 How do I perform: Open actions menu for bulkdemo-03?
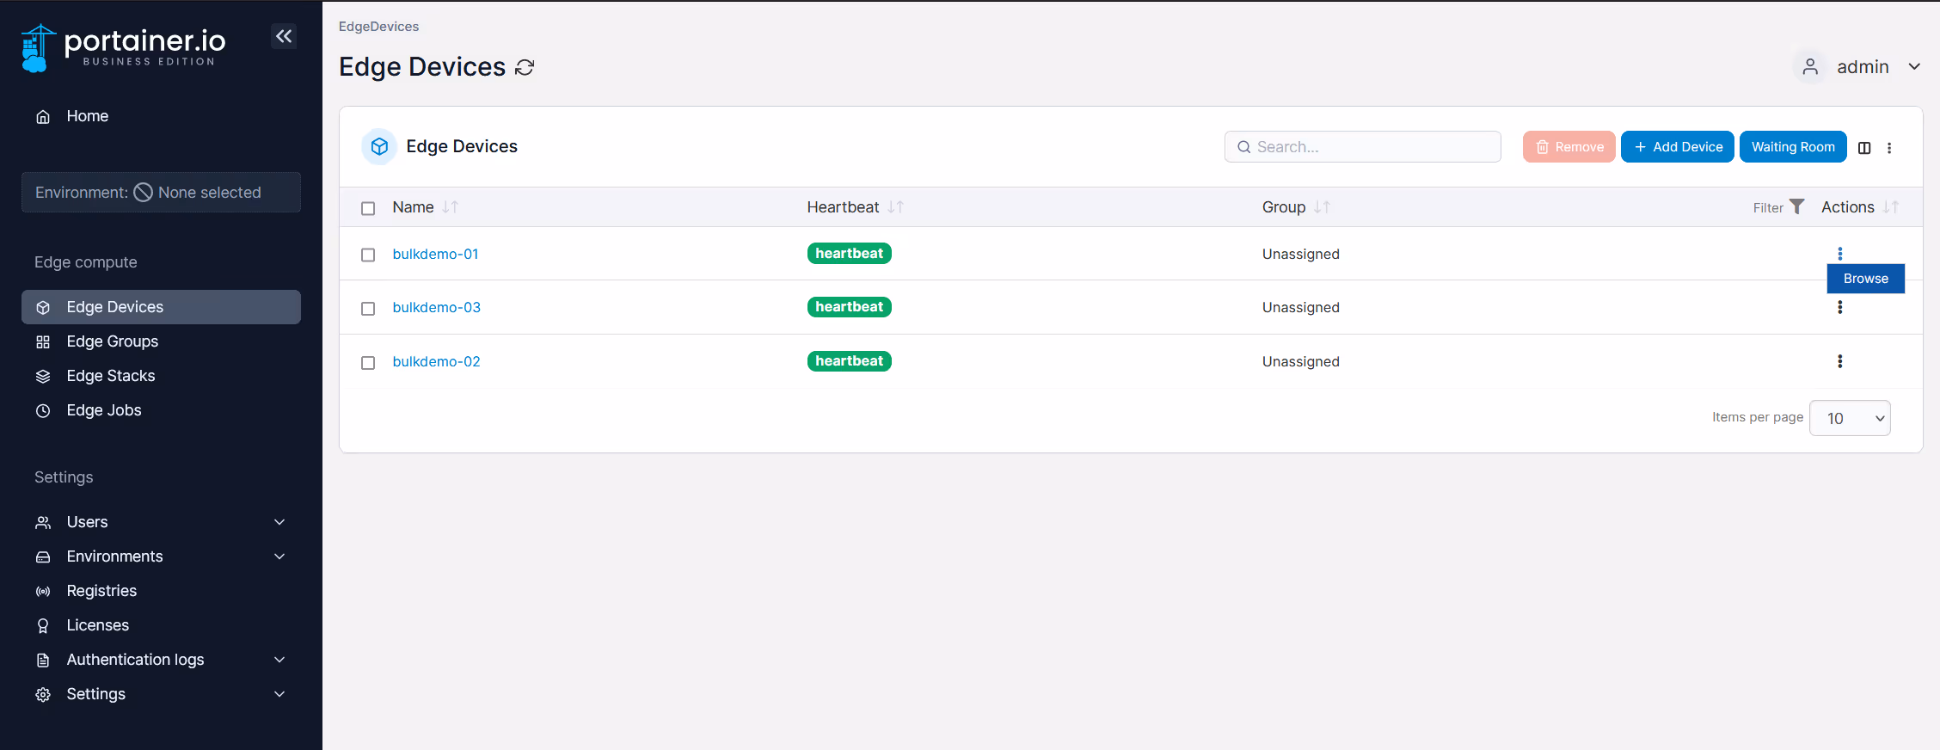pyautogui.click(x=1840, y=307)
